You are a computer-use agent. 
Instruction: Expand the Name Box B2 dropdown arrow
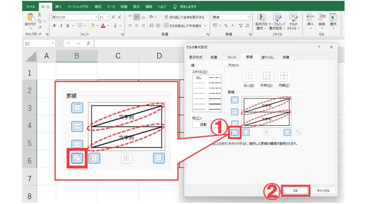(53, 44)
